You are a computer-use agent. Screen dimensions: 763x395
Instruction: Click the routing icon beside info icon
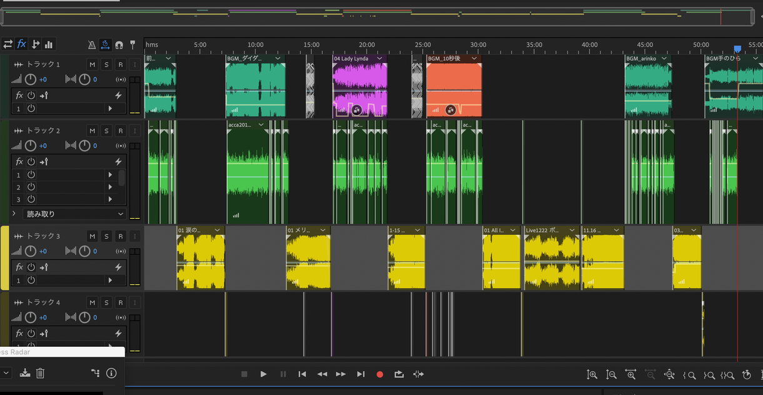95,373
